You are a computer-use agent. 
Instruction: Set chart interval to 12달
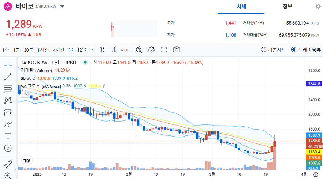point(82,50)
